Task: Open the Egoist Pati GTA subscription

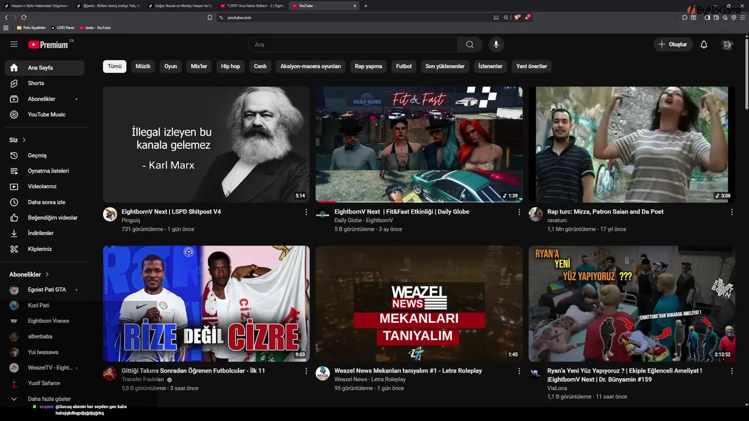Action: click(x=44, y=290)
